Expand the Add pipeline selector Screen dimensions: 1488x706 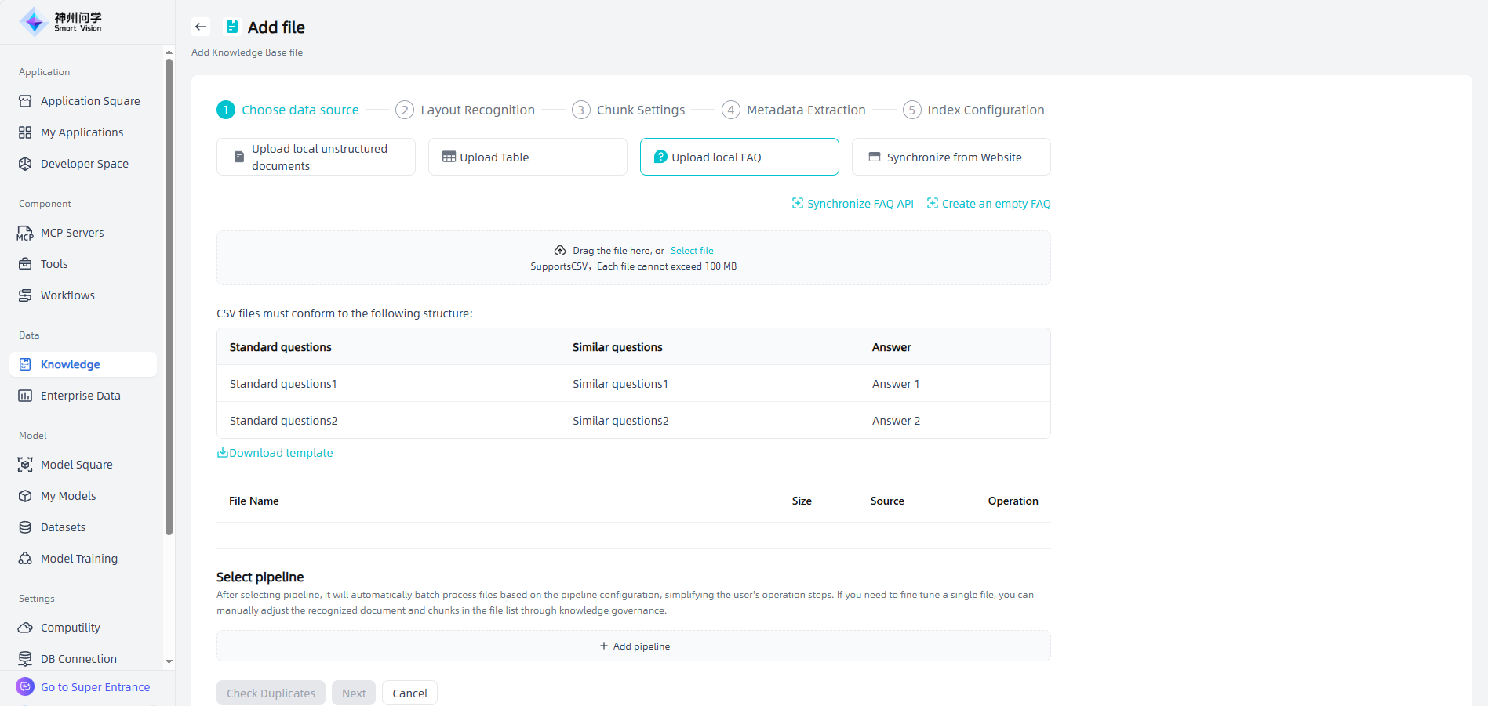(634, 646)
